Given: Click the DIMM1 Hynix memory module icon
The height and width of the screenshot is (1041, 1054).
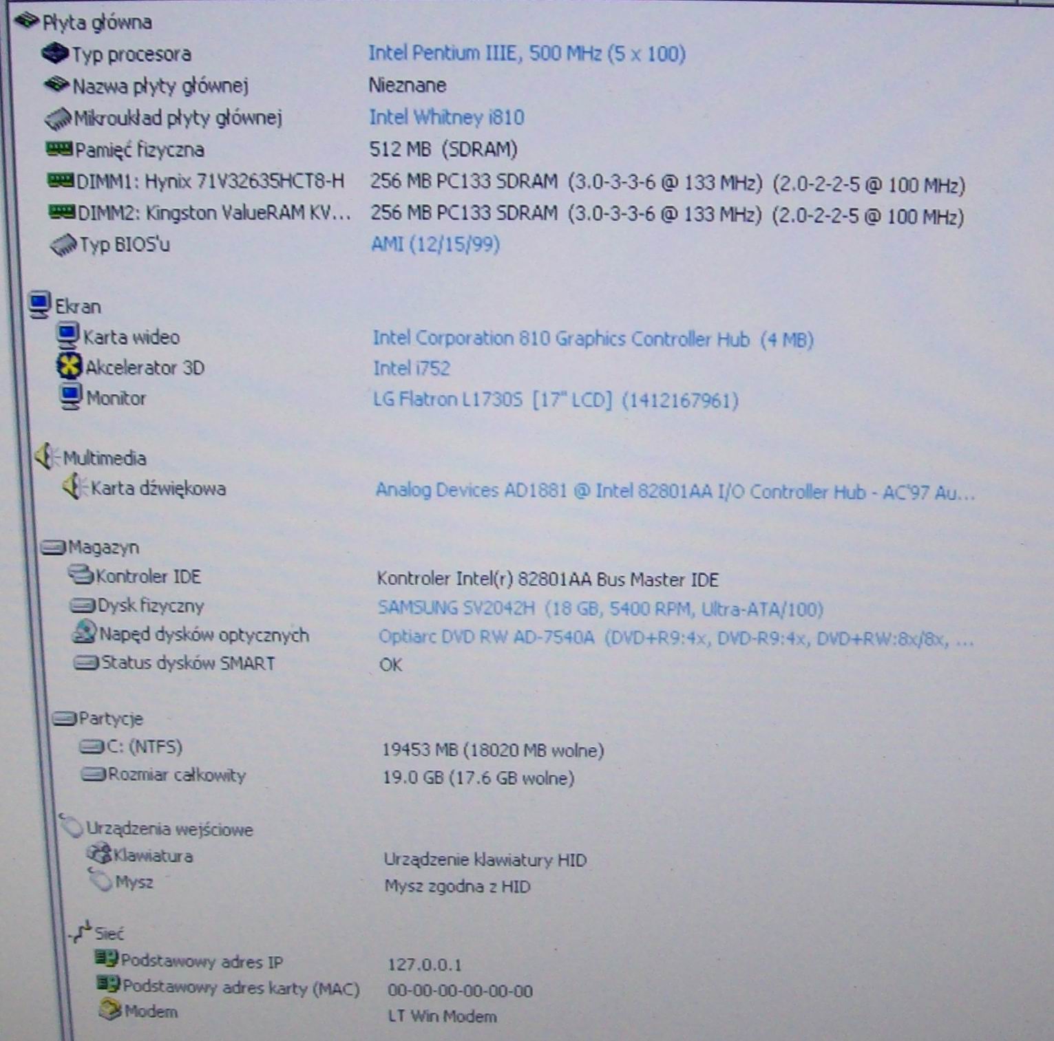Looking at the screenshot, I should coord(61,180).
